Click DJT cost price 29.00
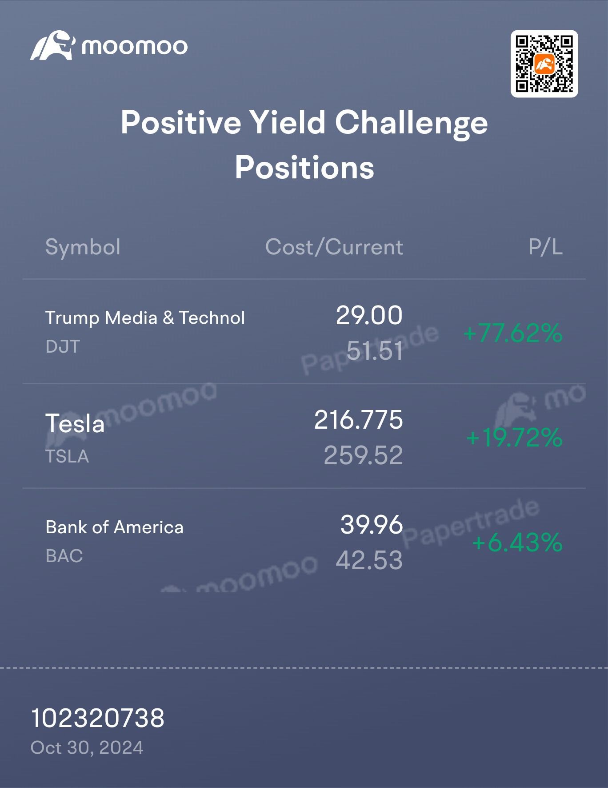Image resolution: width=608 pixels, height=788 pixels. click(x=369, y=315)
